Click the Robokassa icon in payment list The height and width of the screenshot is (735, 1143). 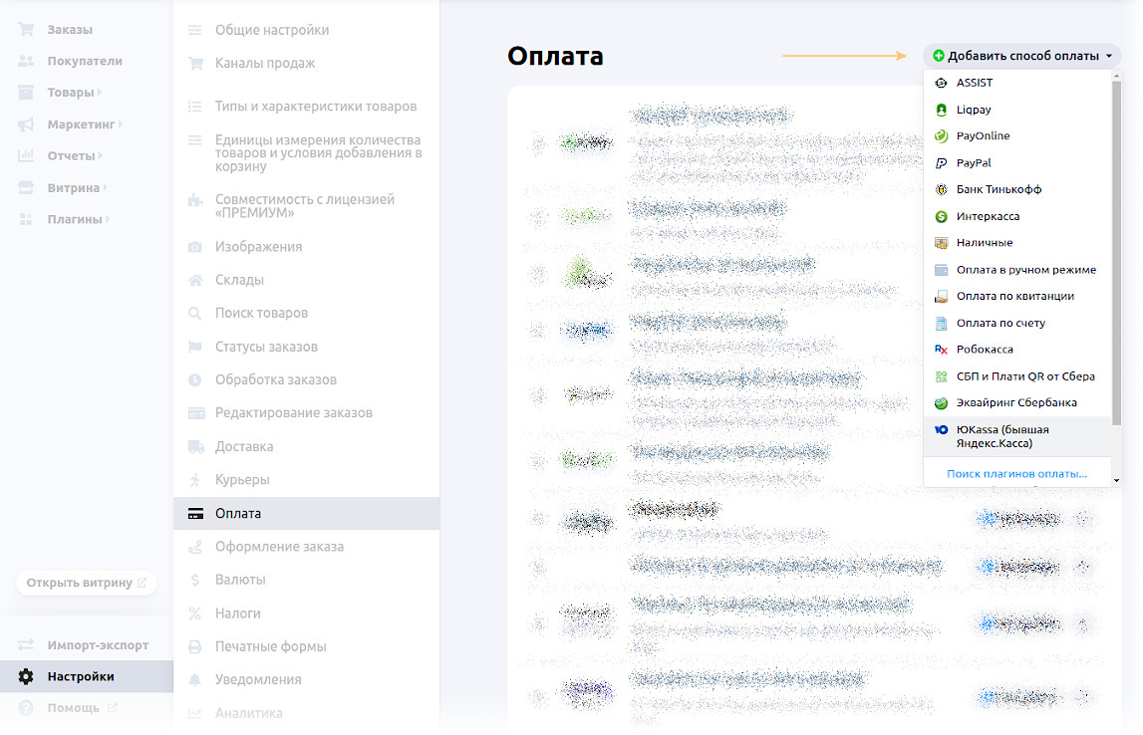point(941,350)
